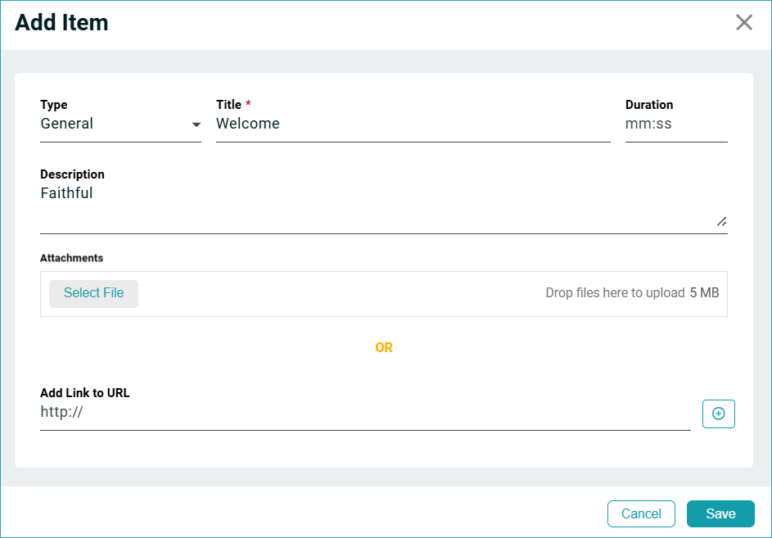The image size is (772, 538).
Task: Focus the http:// URL input field
Action: point(364,413)
